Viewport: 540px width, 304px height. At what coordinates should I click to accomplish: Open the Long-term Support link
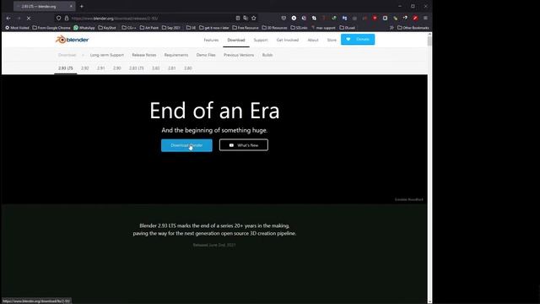(x=107, y=55)
